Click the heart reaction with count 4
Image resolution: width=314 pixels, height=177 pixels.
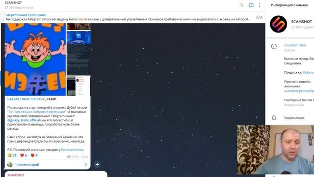tap(34, 155)
